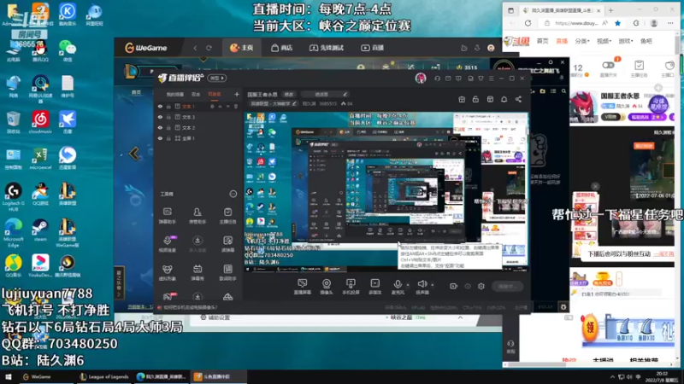
Task: Click search icon in the small black window
Action: click(x=563, y=91)
